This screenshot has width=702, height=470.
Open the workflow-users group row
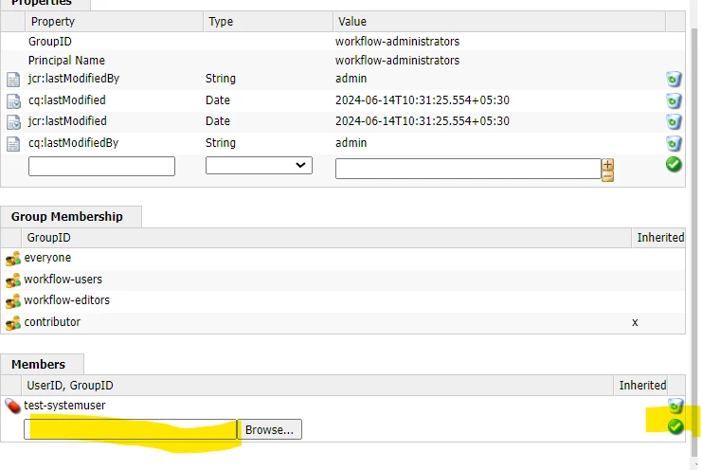343,280
